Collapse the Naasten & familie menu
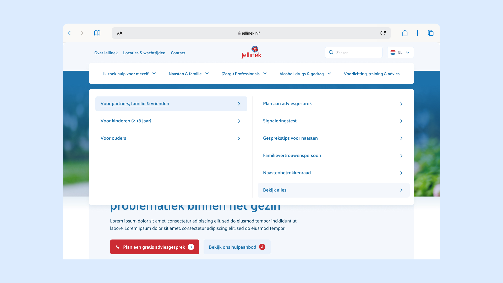The width and height of the screenshot is (503, 283). pyautogui.click(x=189, y=74)
